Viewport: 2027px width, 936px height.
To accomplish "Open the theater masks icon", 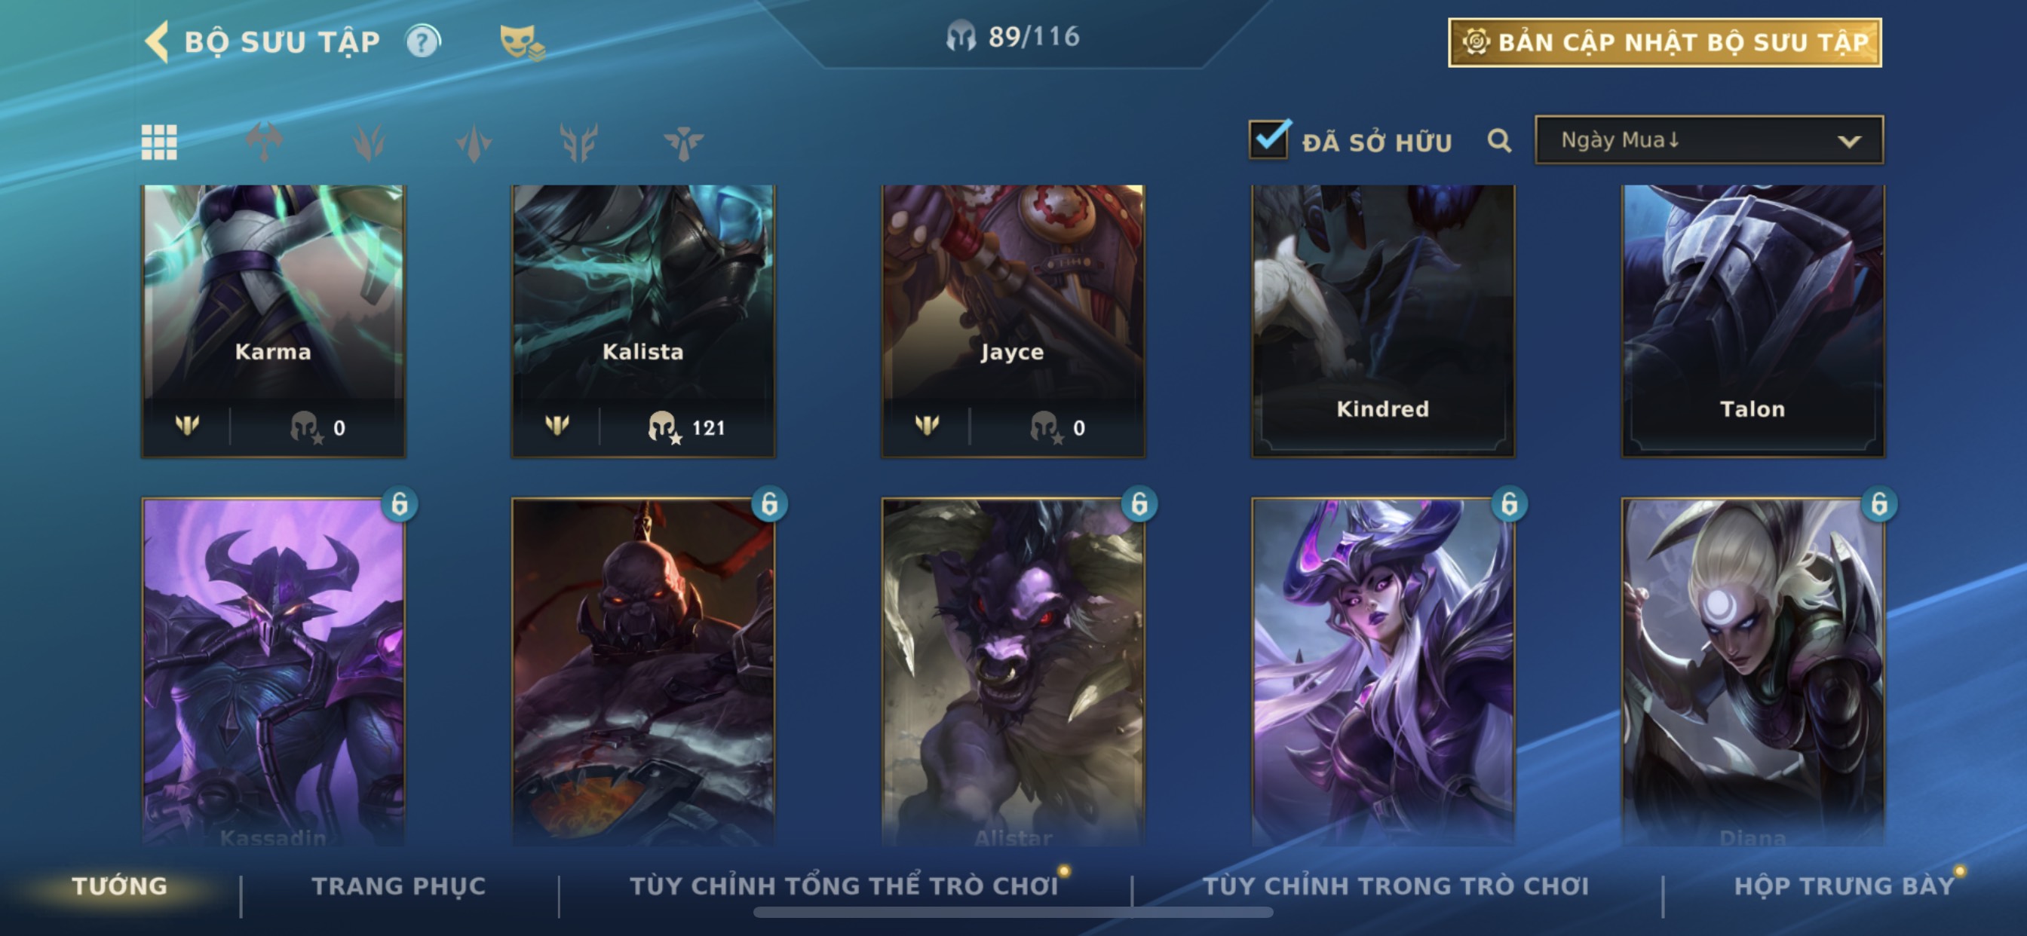I will [x=521, y=41].
